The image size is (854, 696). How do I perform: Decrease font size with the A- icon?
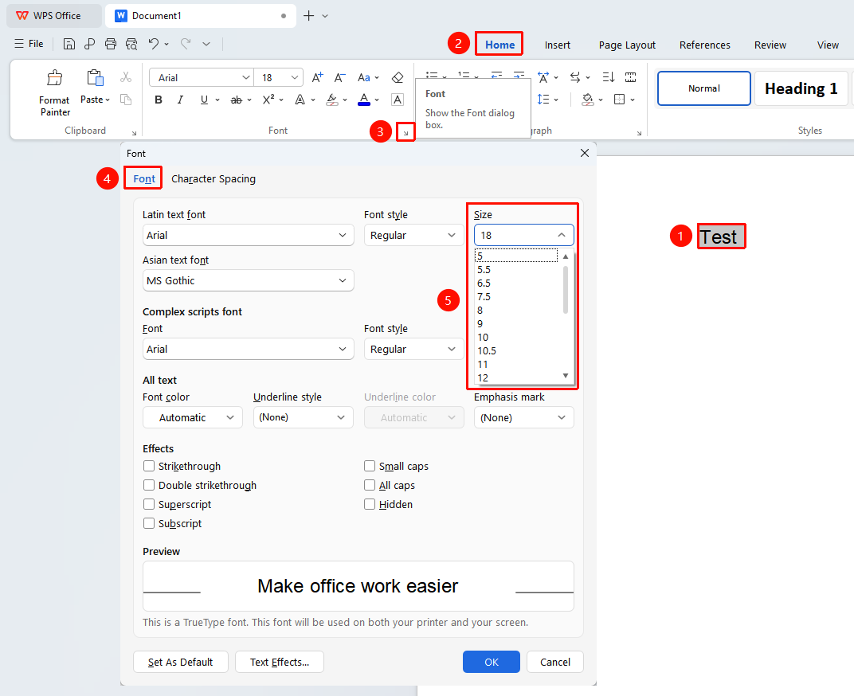tap(340, 78)
